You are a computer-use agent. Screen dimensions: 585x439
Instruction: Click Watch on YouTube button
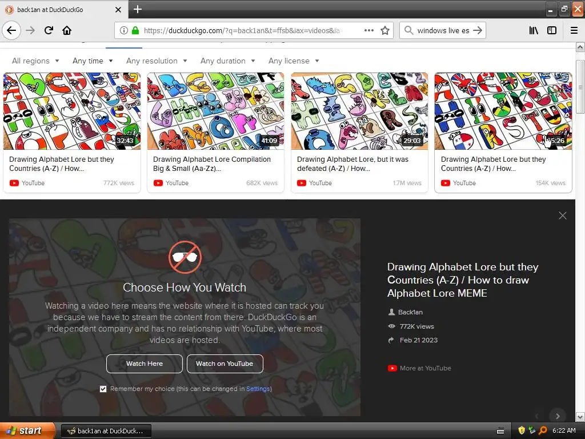225,364
